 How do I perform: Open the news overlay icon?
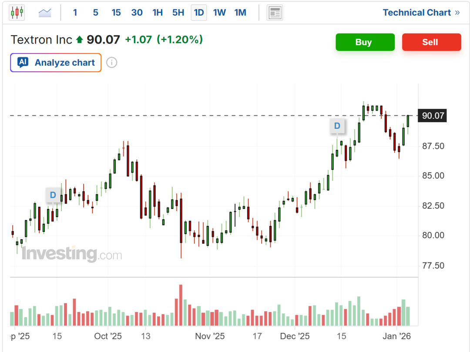tap(275, 13)
